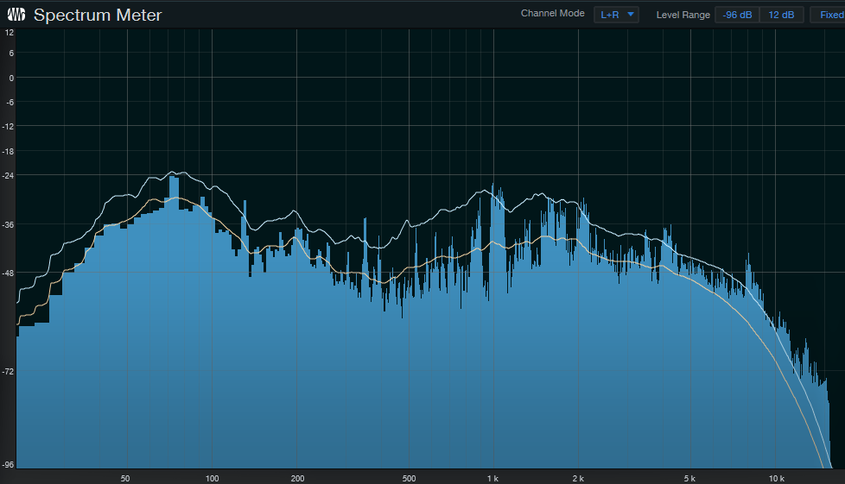Click the 100 Hz frequency axis label

click(x=212, y=478)
